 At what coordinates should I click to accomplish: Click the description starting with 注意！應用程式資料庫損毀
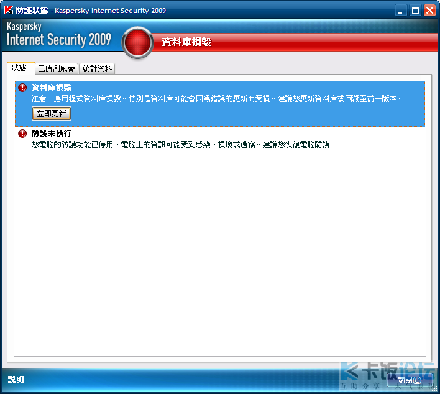coord(217,99)
